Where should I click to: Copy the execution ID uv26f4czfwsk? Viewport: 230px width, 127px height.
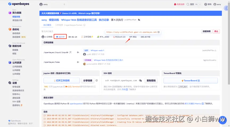[x=139, y=20]
